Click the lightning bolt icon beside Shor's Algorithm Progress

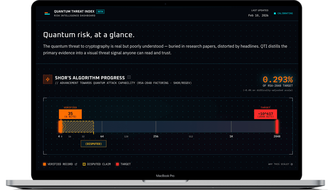[x=48, y=79]
